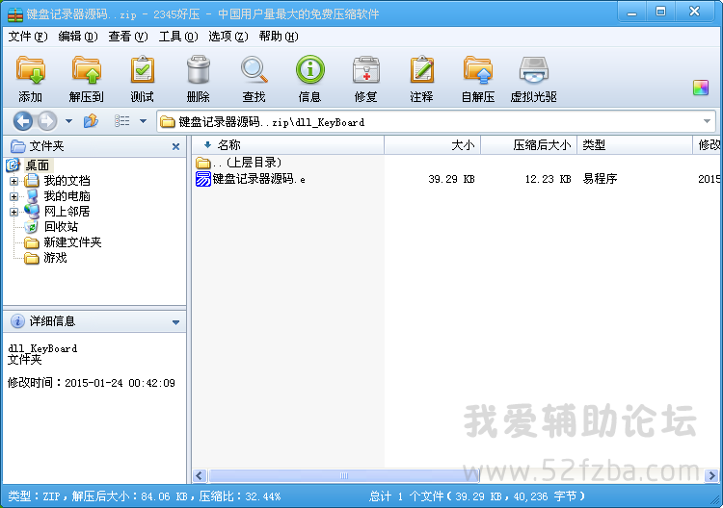
Task: Click the horizontal scrollbar thumb
Action: (344, 475)
